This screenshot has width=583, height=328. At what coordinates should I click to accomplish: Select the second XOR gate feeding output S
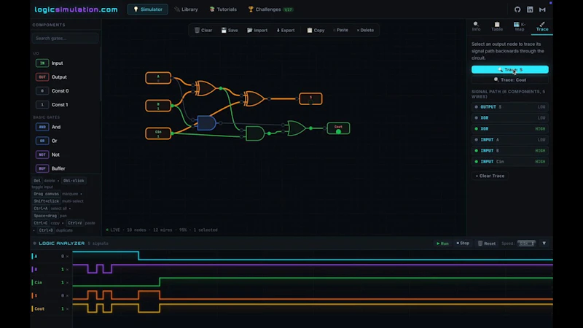pyautogui.click(x=254, y=98)
